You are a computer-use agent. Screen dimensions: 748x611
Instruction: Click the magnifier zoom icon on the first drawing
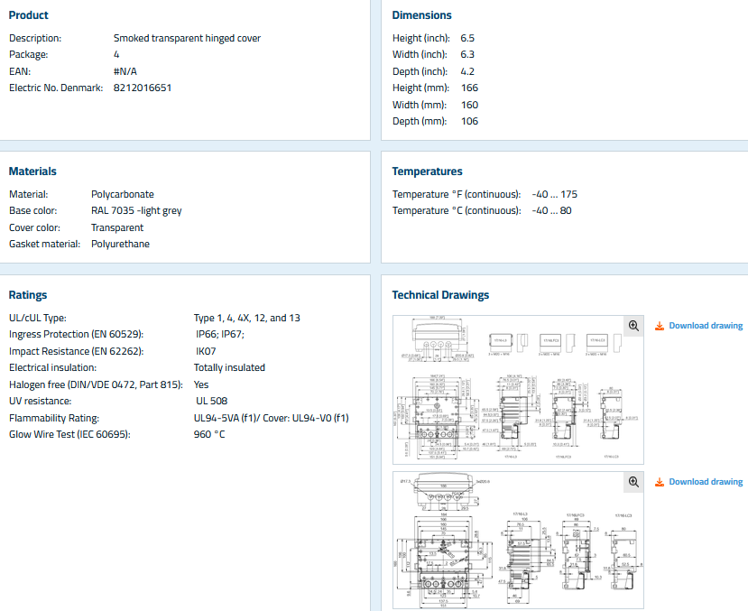point(633,326)
